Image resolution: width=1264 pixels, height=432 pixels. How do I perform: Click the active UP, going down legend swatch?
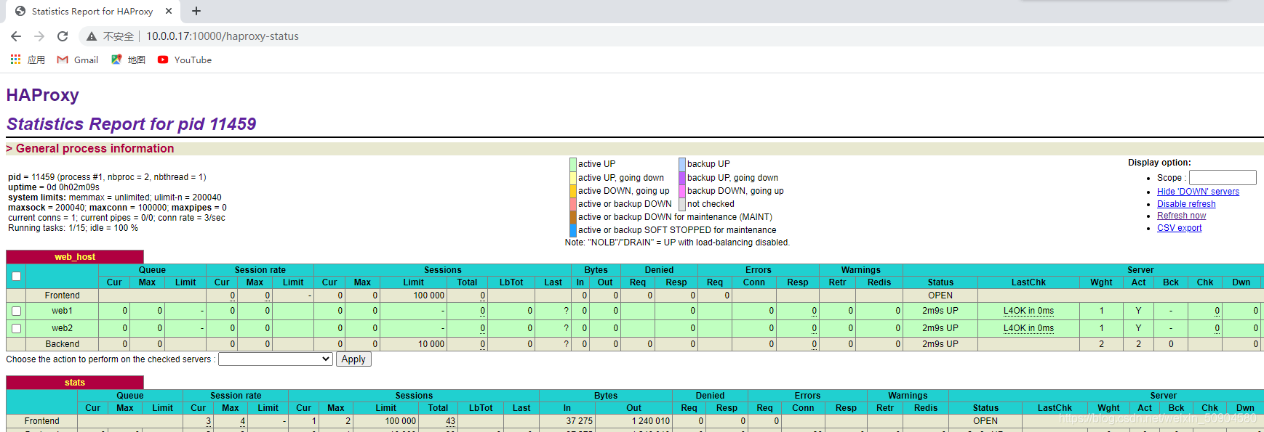[573, 177]
